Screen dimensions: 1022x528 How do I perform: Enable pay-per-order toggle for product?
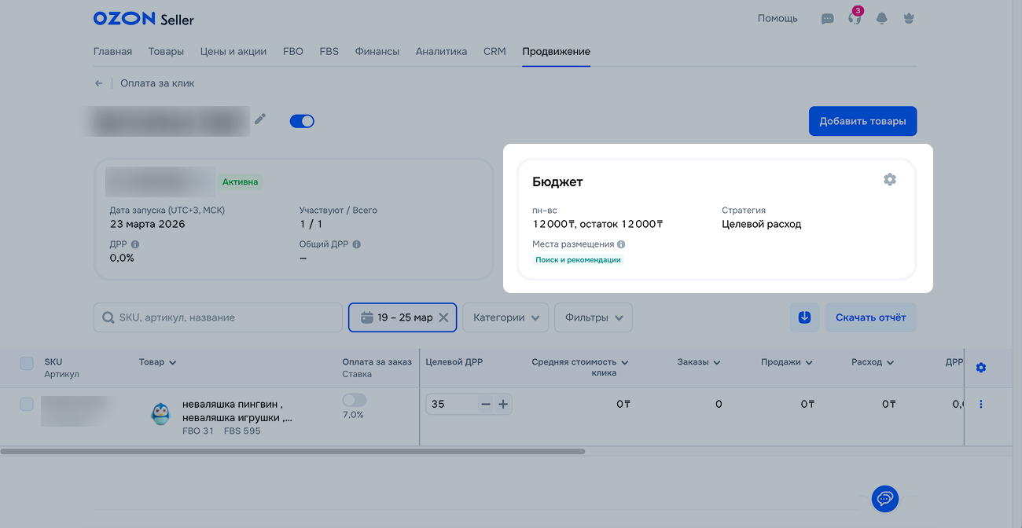(355, 401)
